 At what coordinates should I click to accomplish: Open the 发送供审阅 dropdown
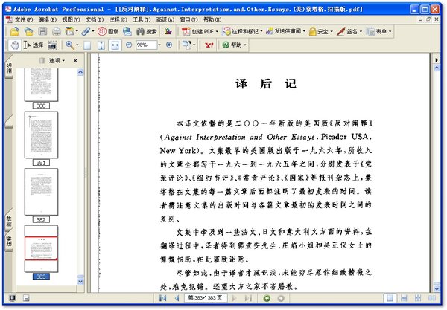coord(285,31)
